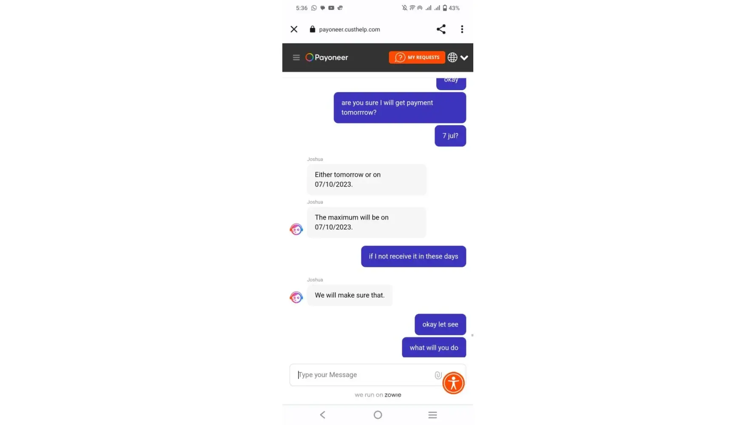Tap Android home circle button

378,415
